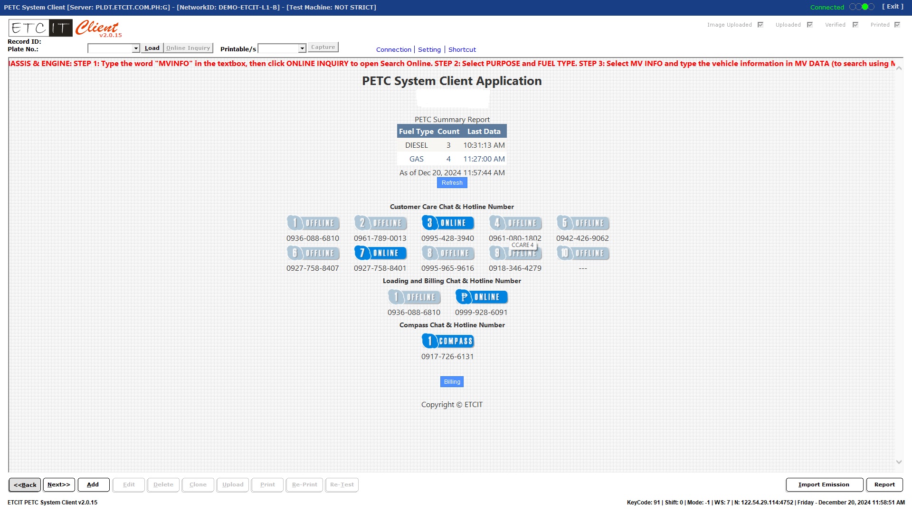Viewport: 912px width, 513px height.
Task: Click Customer Care 1 offline badge
Action: (313, 223)
